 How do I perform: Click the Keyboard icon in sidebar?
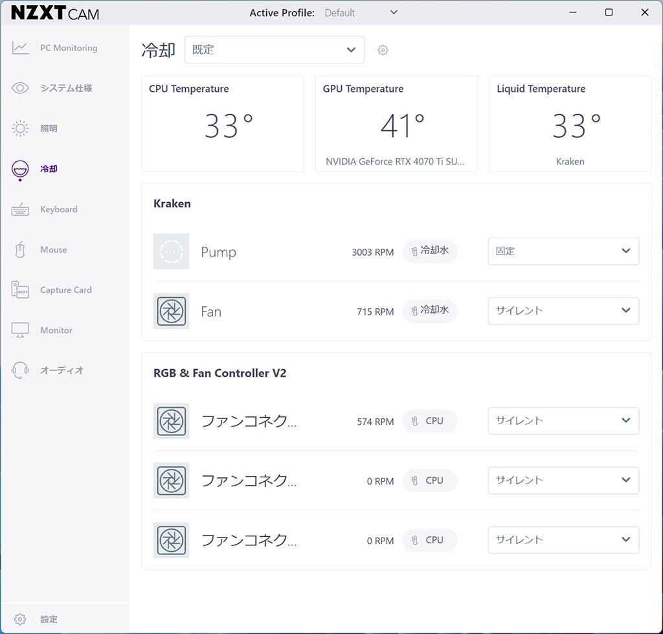click(21, 209)
